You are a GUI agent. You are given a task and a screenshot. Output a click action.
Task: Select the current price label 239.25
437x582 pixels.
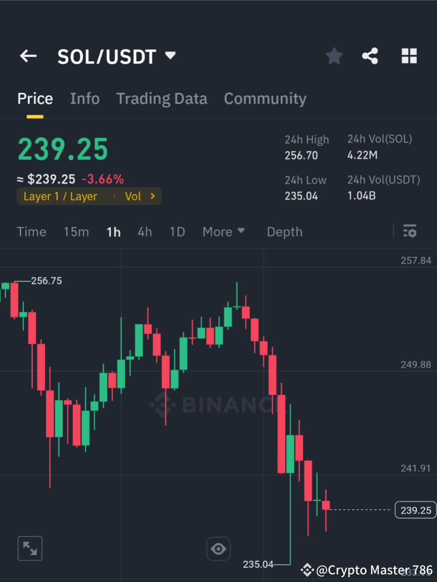point(415,510)
